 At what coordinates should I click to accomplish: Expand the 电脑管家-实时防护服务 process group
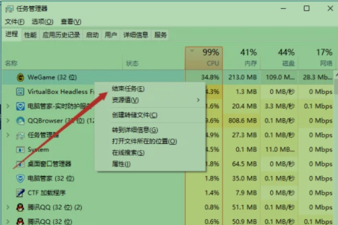coord(8,106)
